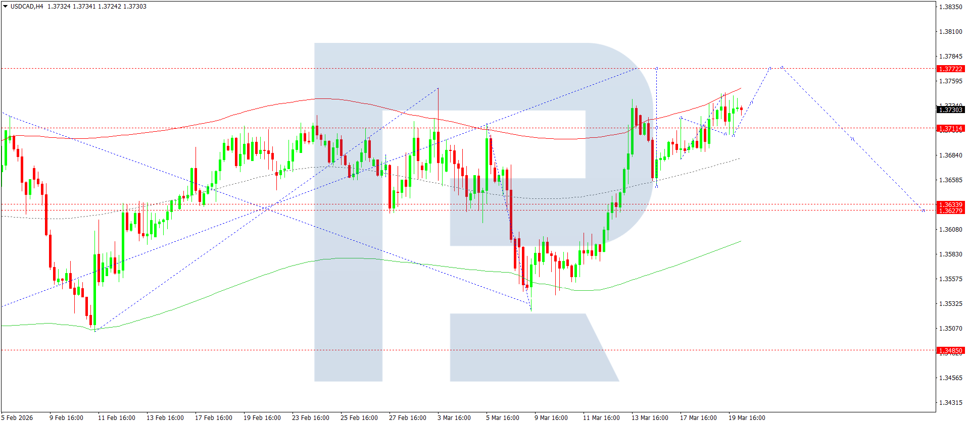Select the 27 Feb 16:00 time label

(407, 417)
